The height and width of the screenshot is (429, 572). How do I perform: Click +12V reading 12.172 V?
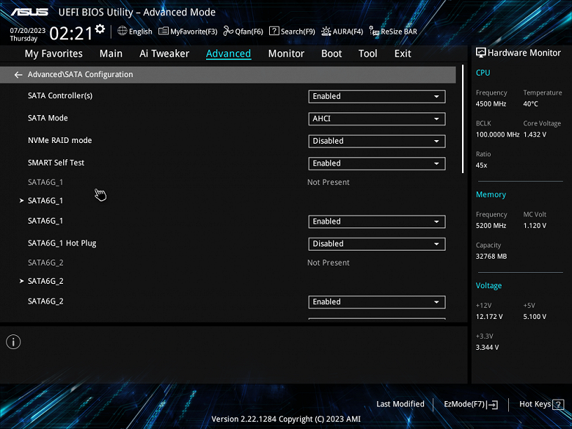pyautogui.click(x=489, y=317)
